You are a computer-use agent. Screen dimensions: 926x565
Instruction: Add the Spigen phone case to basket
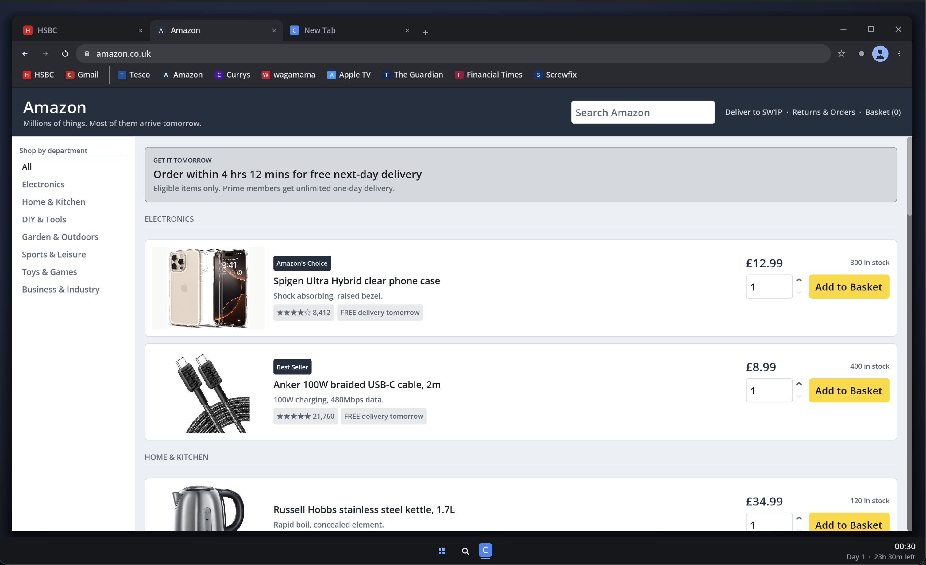tap(849, 286)
